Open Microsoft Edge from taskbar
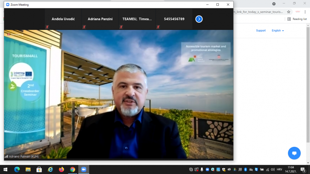The height and width of the screenshot is (174, 310). tap(17, 170)
